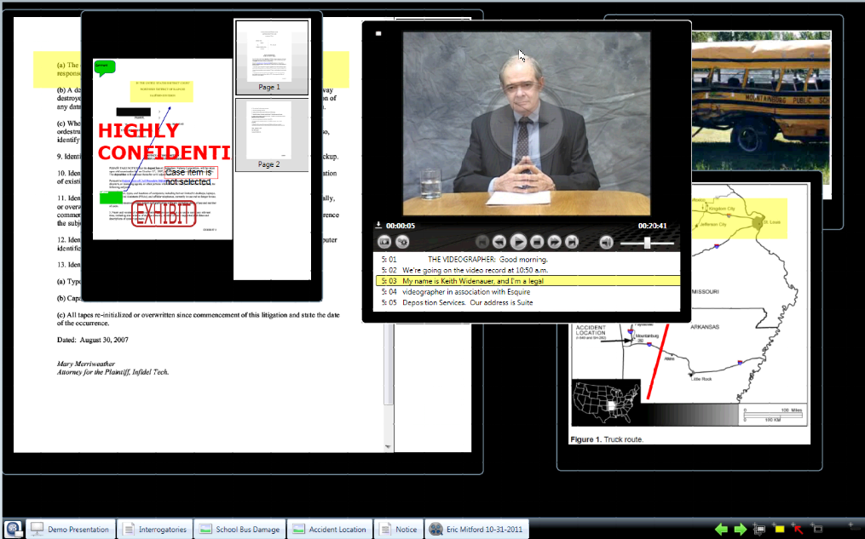Image resolution: width=865 pixels, height=539 pixels.
Task: Select transcript line 5:01 THE VIDEOGRAPHER: Good morning
Action: (527, 259)
